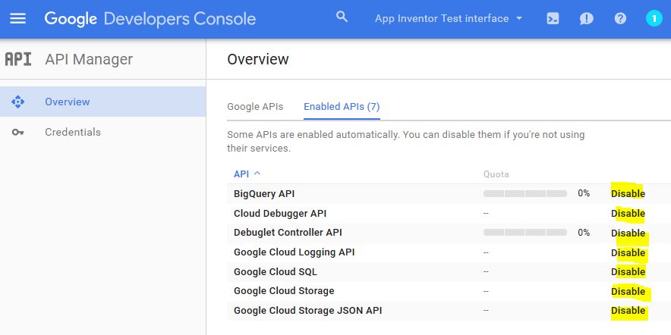Switch to the Enabled APIs (7) tab

click(x=342, y=106)
